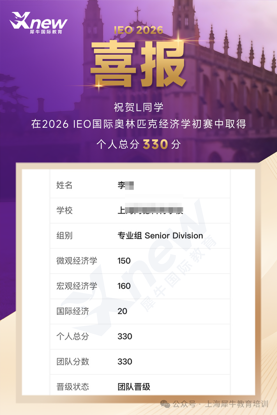Click the gold 330 score in the banner
Image resolution: width=277 pixels, height=415 pixels.
coord(155,144)
